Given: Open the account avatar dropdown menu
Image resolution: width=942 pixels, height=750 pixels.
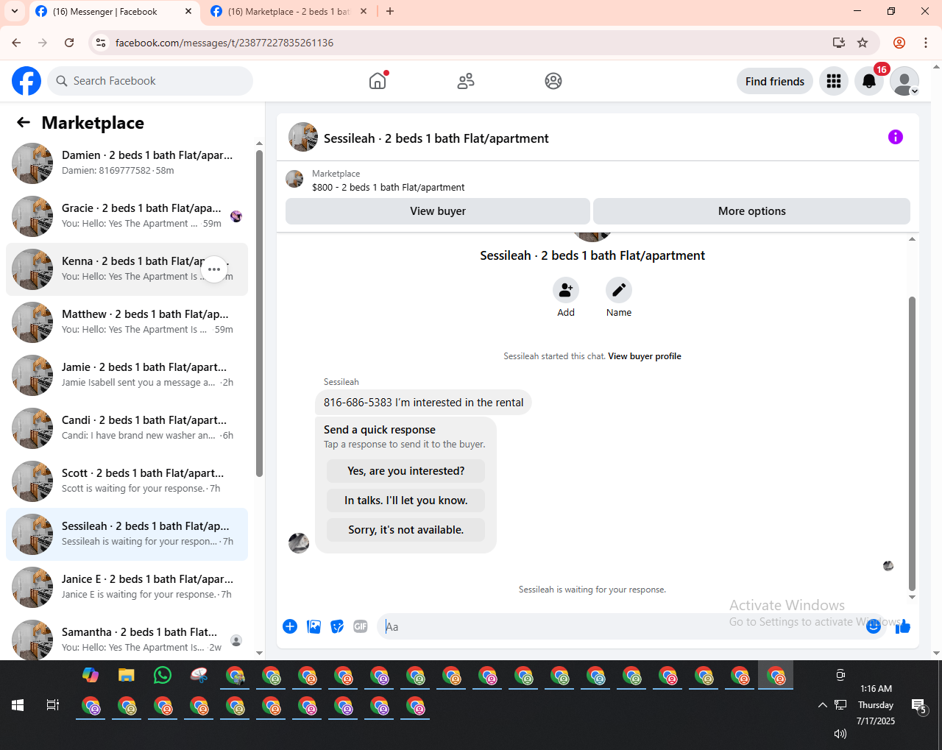Looking at the screenshot, I should [x=904, y=81].
